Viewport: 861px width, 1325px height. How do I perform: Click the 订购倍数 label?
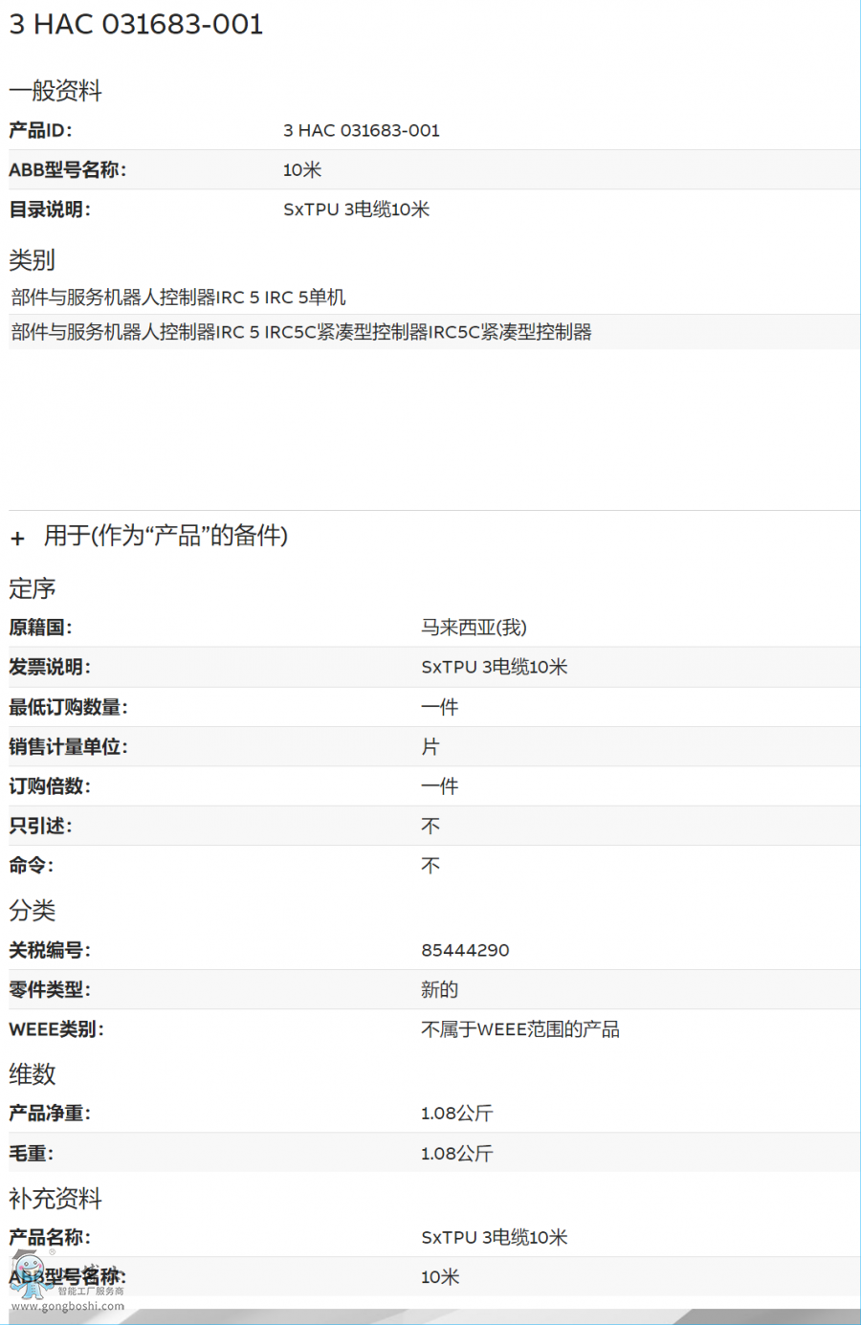point(50,786)
